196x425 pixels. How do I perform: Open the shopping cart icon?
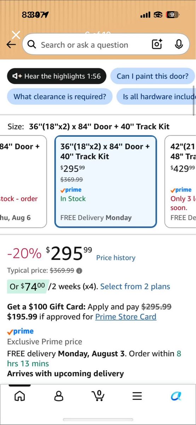(x=98, y=395)
